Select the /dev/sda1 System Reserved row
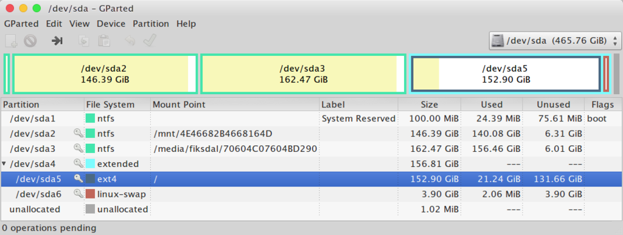 [x=311, y=118]
